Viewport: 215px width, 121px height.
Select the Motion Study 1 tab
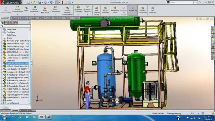click(x=27, y=111)
